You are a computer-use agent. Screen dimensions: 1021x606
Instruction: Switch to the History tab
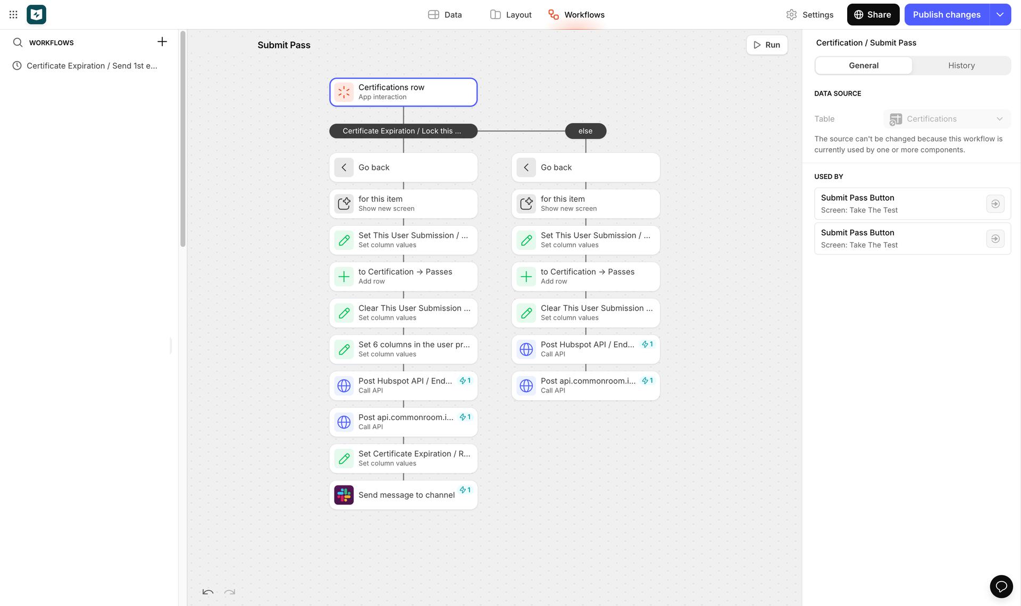click(x=961, y=65)
